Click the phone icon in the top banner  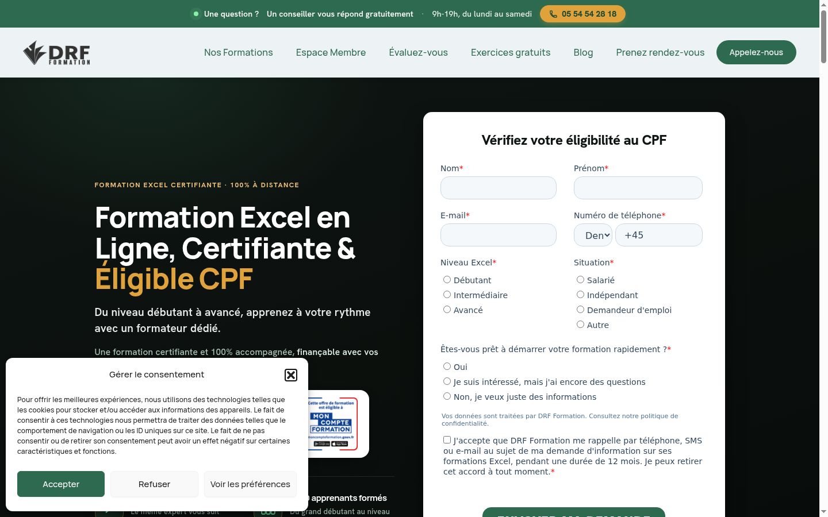pyautogui.click(x=553, y=14)
